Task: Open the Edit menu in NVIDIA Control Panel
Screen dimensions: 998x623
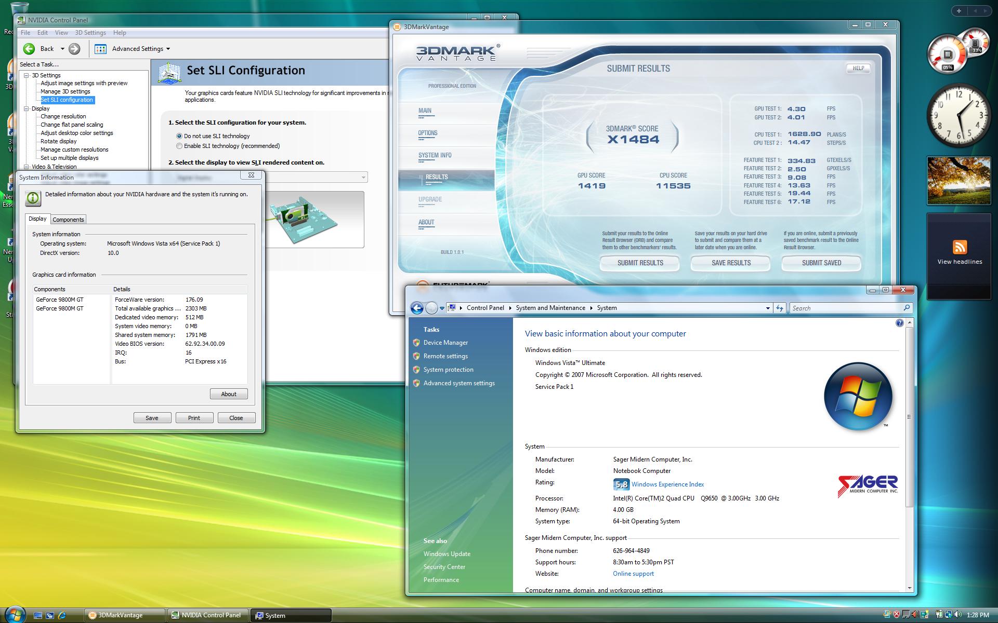Action: click(x=43, y=33)
